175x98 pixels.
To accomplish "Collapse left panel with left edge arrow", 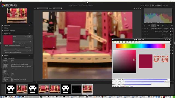I will pyautogui.click(x=1, y=43).
